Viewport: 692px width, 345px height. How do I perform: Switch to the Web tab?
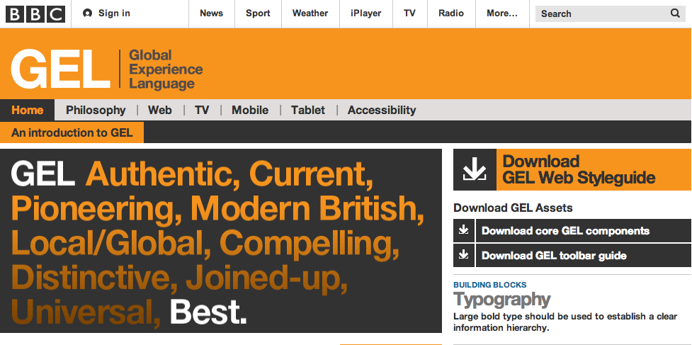pyautogui.click(x=160, y=110)
